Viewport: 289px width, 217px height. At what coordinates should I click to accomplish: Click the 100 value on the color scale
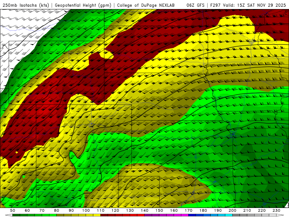(x=86, y=210)
